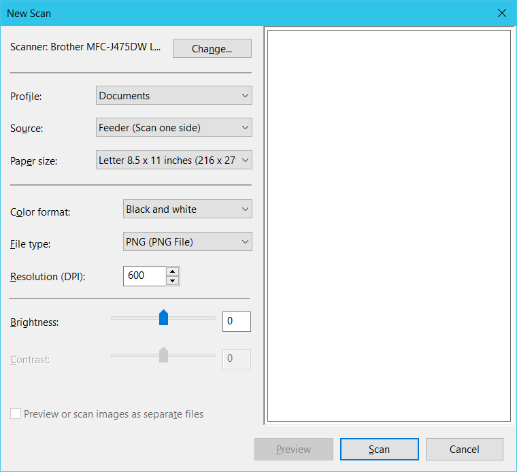This screenshot has width=517, height=472.
Task: Click inside the blank scan preview pane
Action: pyautogui.click(x=388, y=226)
